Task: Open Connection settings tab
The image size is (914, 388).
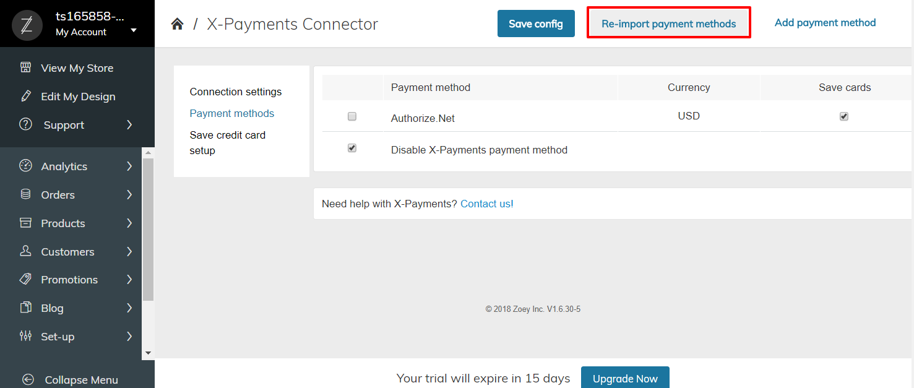Action: [236, 92]
